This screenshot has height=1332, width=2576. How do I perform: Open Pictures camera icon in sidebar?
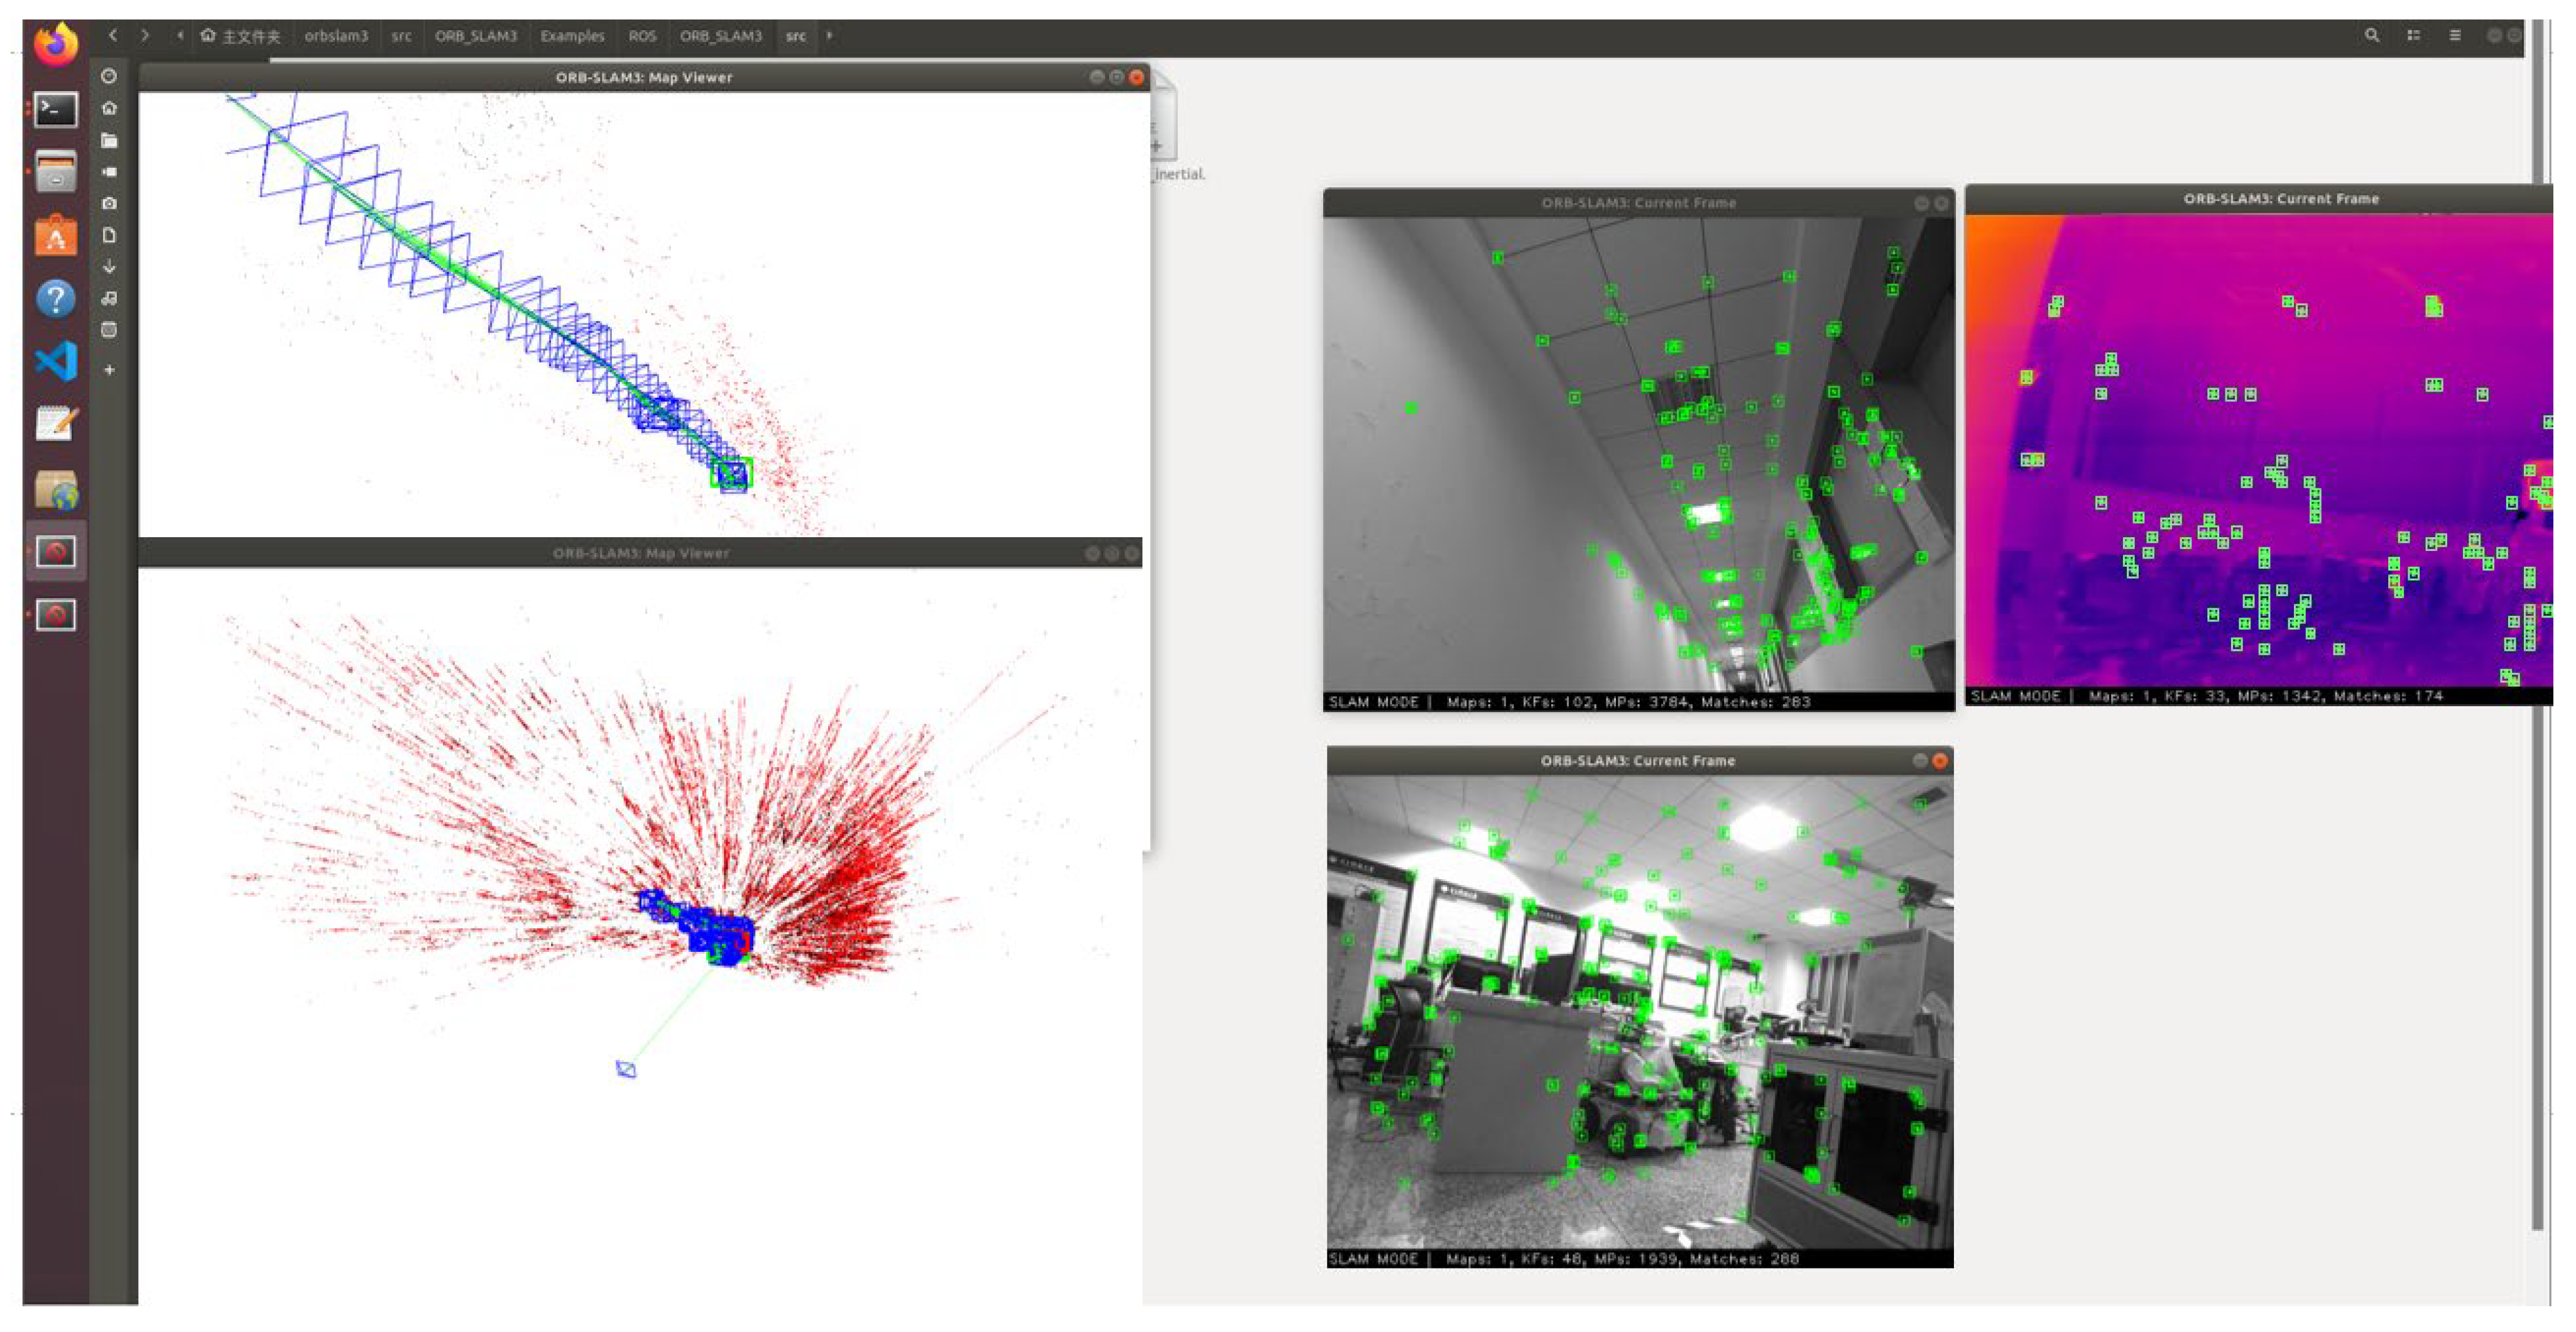109,203
